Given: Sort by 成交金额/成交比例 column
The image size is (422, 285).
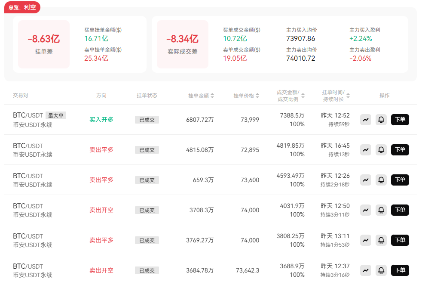Looking at the screenshot, I should [x=291, y=96].
